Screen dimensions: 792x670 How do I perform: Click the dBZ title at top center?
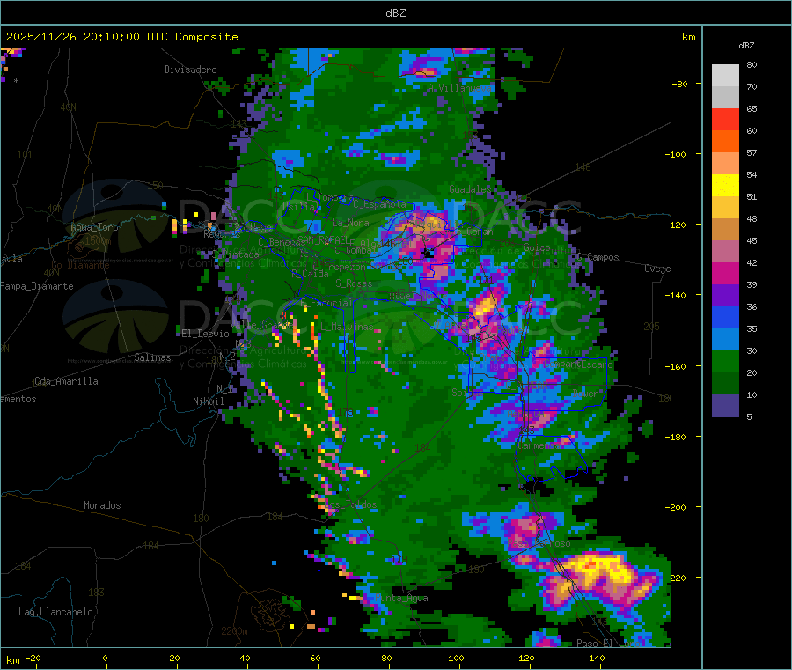coord(395,12)
